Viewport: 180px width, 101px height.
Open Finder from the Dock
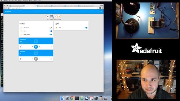(x=62, y=98)
